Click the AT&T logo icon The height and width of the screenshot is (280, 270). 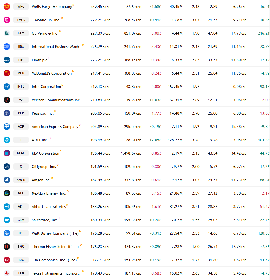click(7, 140)
